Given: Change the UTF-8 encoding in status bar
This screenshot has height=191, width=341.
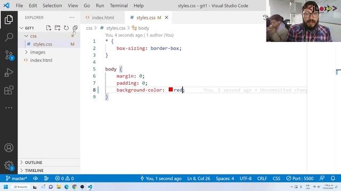Looking at the screenshot, I should [246, 178].
